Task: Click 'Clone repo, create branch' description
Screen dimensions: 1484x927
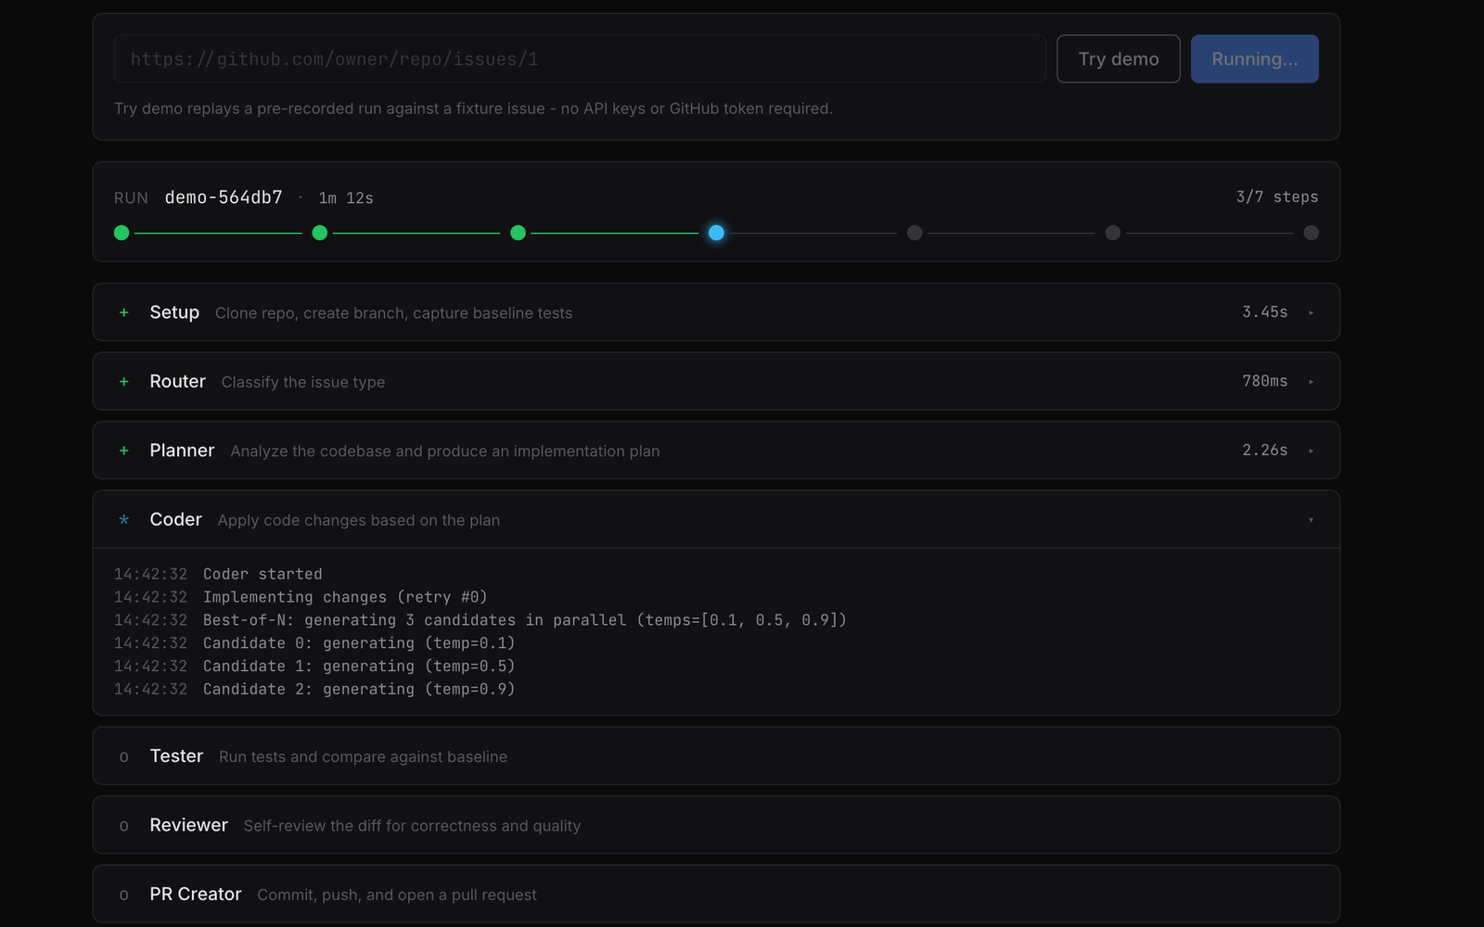Action: (393, 313)
